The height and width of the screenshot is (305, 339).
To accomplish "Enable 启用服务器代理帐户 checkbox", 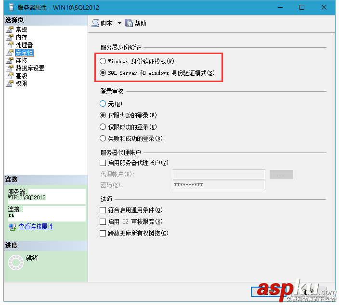I will click(103, 163).
